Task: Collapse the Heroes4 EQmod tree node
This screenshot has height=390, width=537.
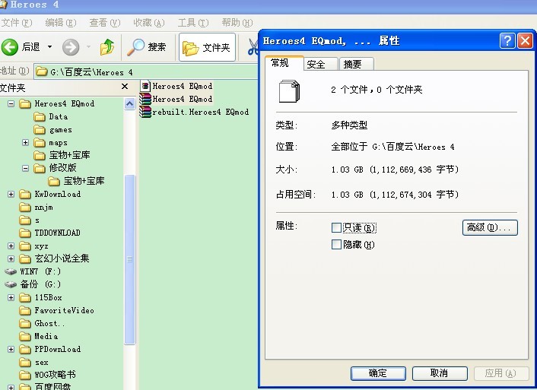Action: coord(11,103)
